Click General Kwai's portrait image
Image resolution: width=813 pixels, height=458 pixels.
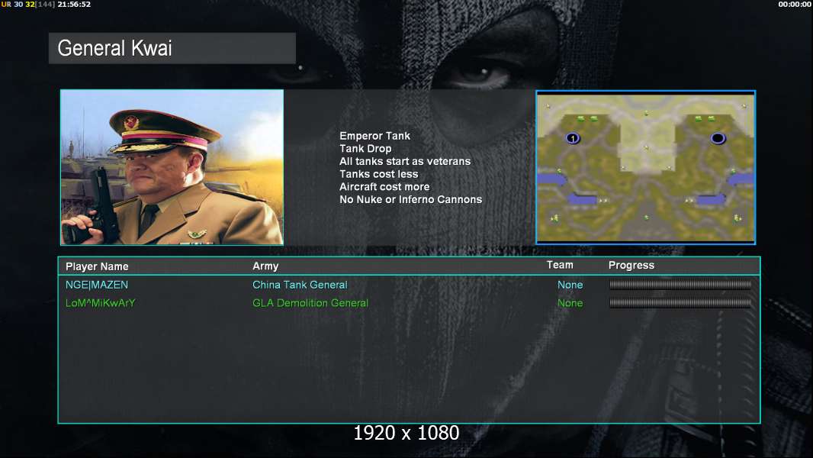click(x=172, y=167)
